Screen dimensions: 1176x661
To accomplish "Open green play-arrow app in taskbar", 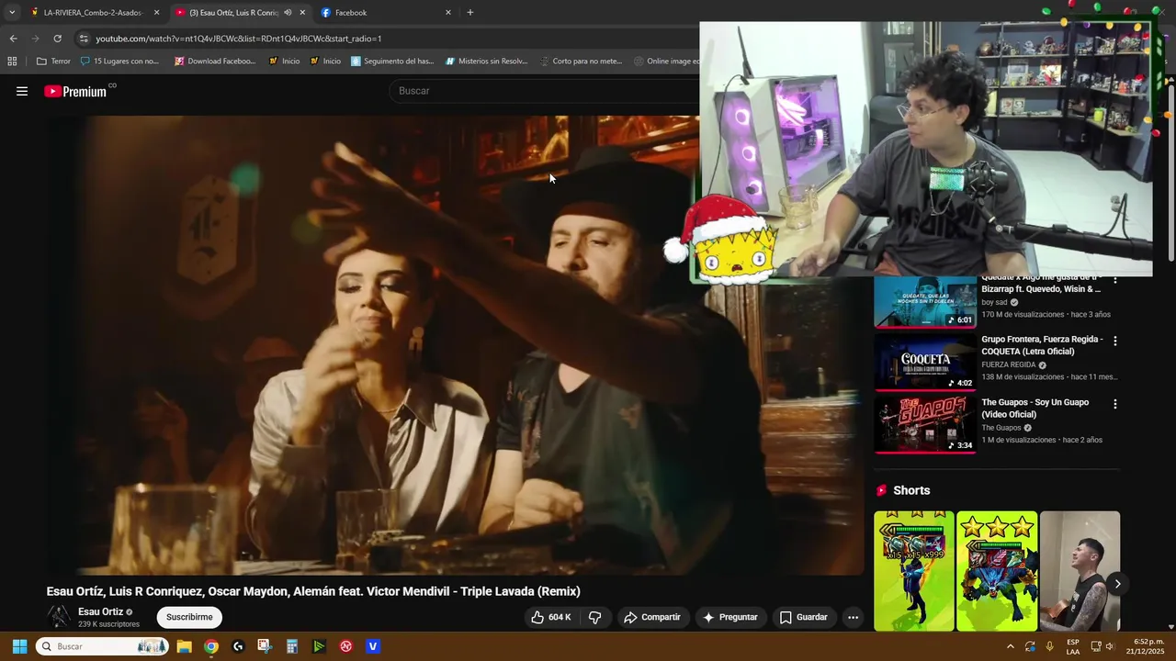I will [319, 646].
